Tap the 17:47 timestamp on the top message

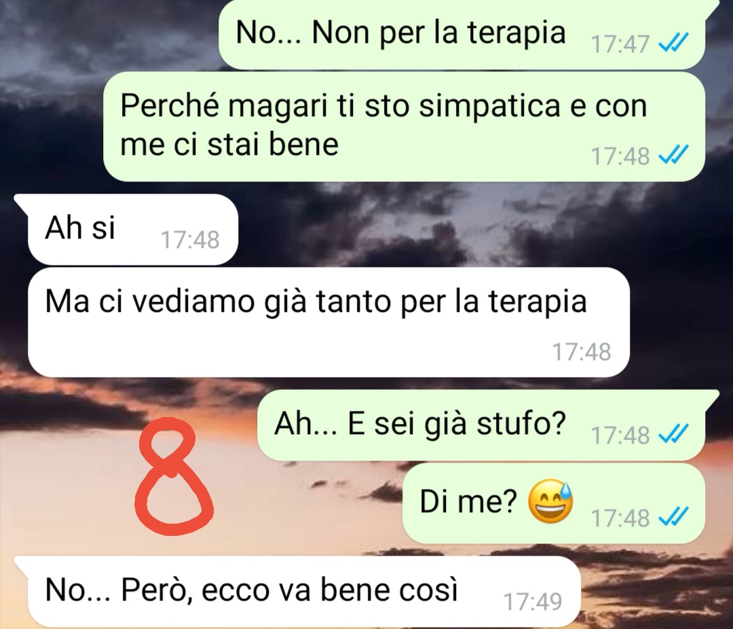pos(620,44)
